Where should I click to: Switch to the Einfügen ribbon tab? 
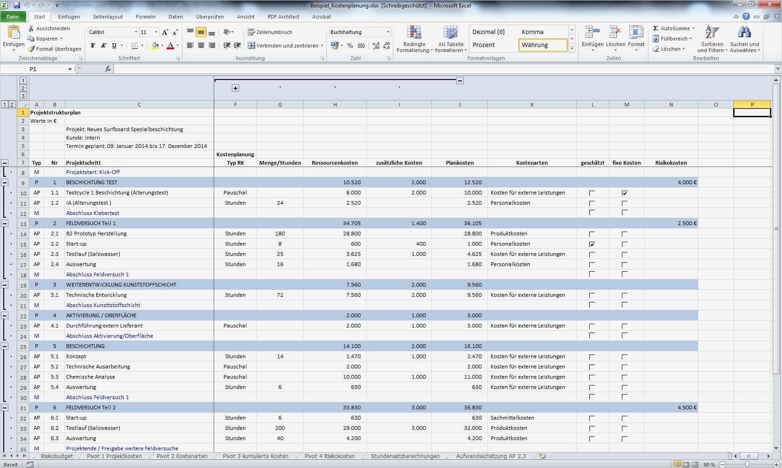68,16
